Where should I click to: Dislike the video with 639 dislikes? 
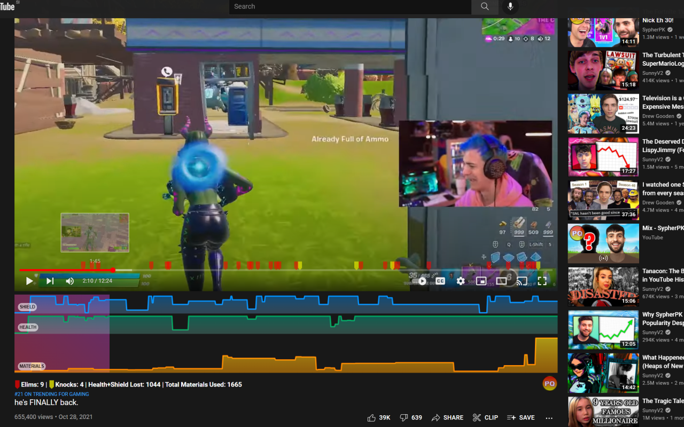(410, 417)
